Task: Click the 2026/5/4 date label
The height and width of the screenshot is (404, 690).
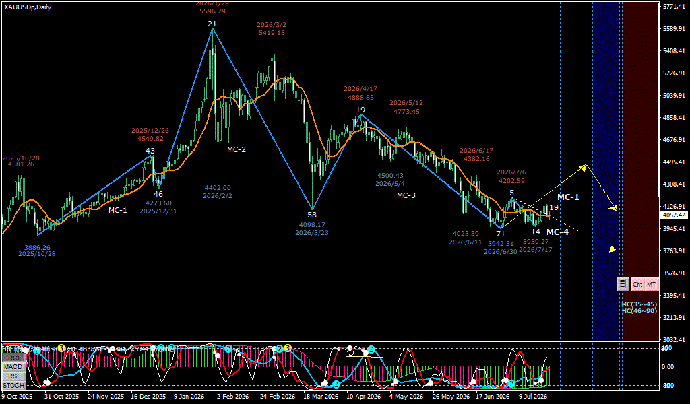Action: 390,184
